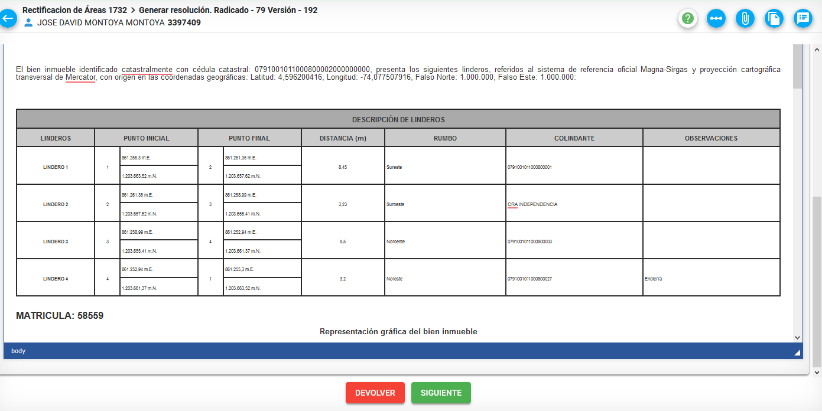The height and width of the screenshot is (411, 822).
Task: Click the 'Rectificacion de Áreas 1732' breadcrumb
Action: pos(74,10)
